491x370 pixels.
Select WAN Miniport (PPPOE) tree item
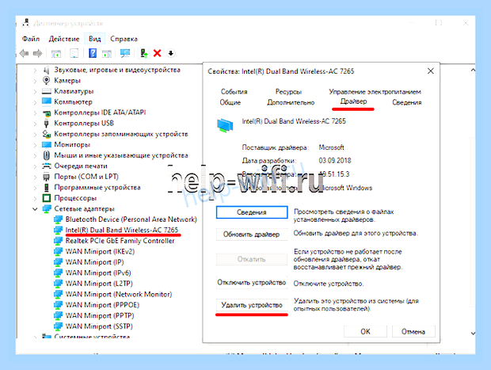(x=102, y=305)
